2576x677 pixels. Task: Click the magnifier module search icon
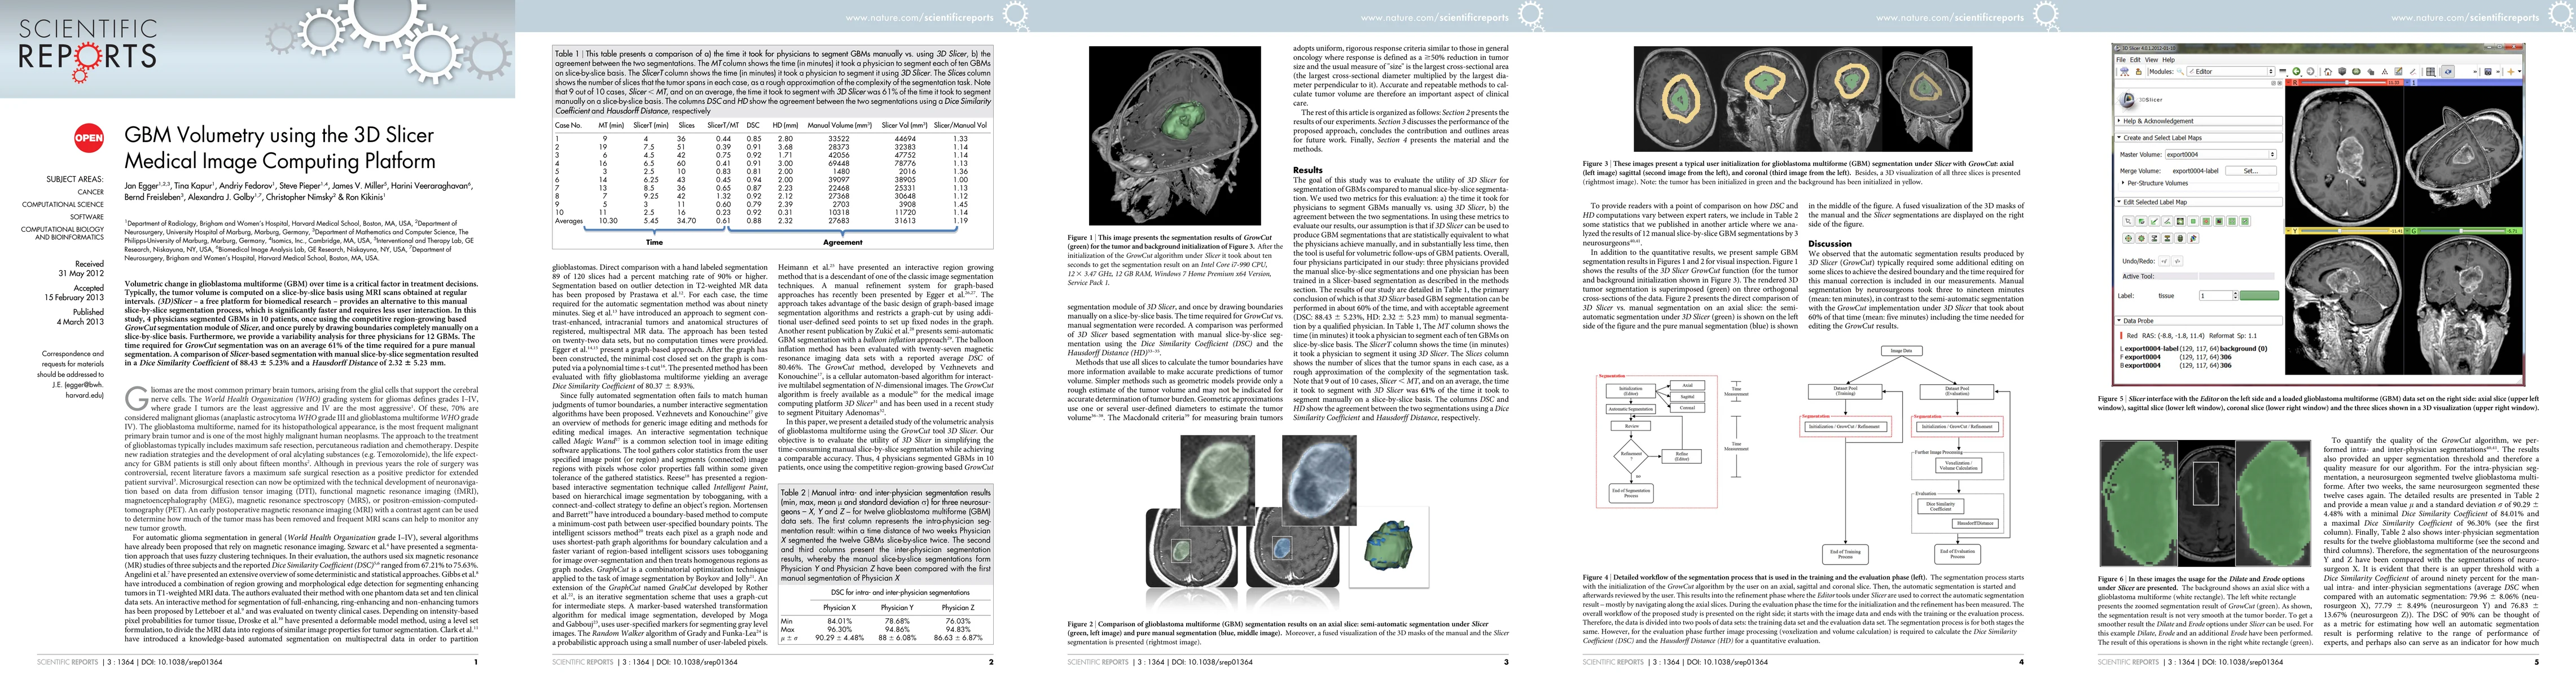click(x=2180, y=72)
